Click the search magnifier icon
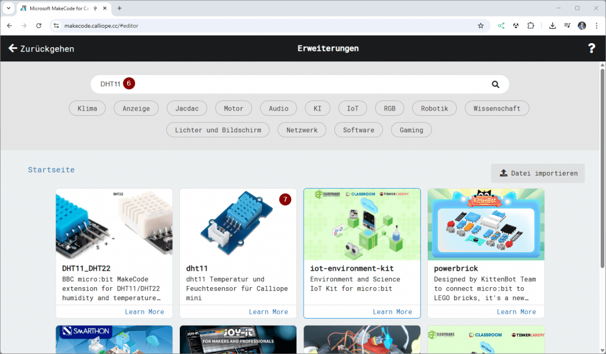 coord(495,84)
